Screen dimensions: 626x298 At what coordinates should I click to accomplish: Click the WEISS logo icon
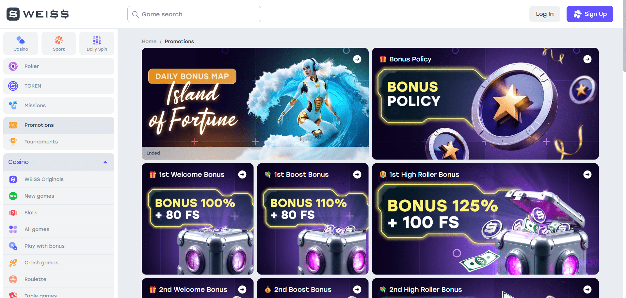13,14
